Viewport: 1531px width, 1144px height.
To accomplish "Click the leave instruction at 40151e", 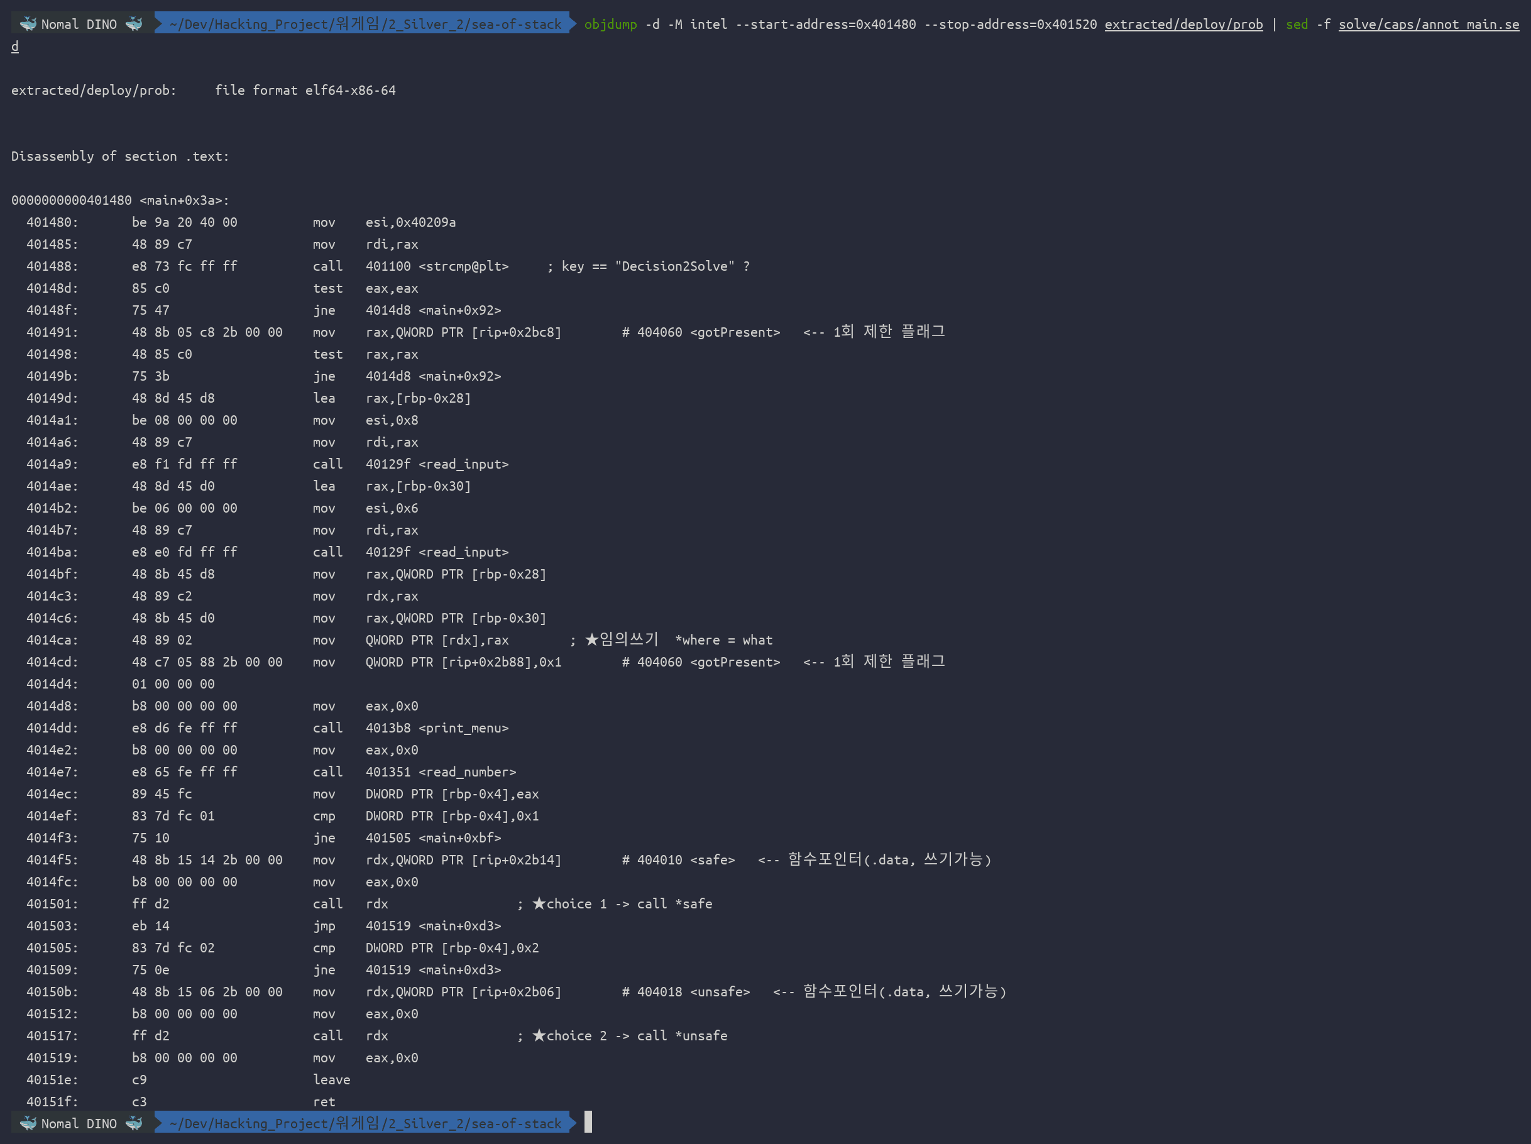I will 332,1080.
